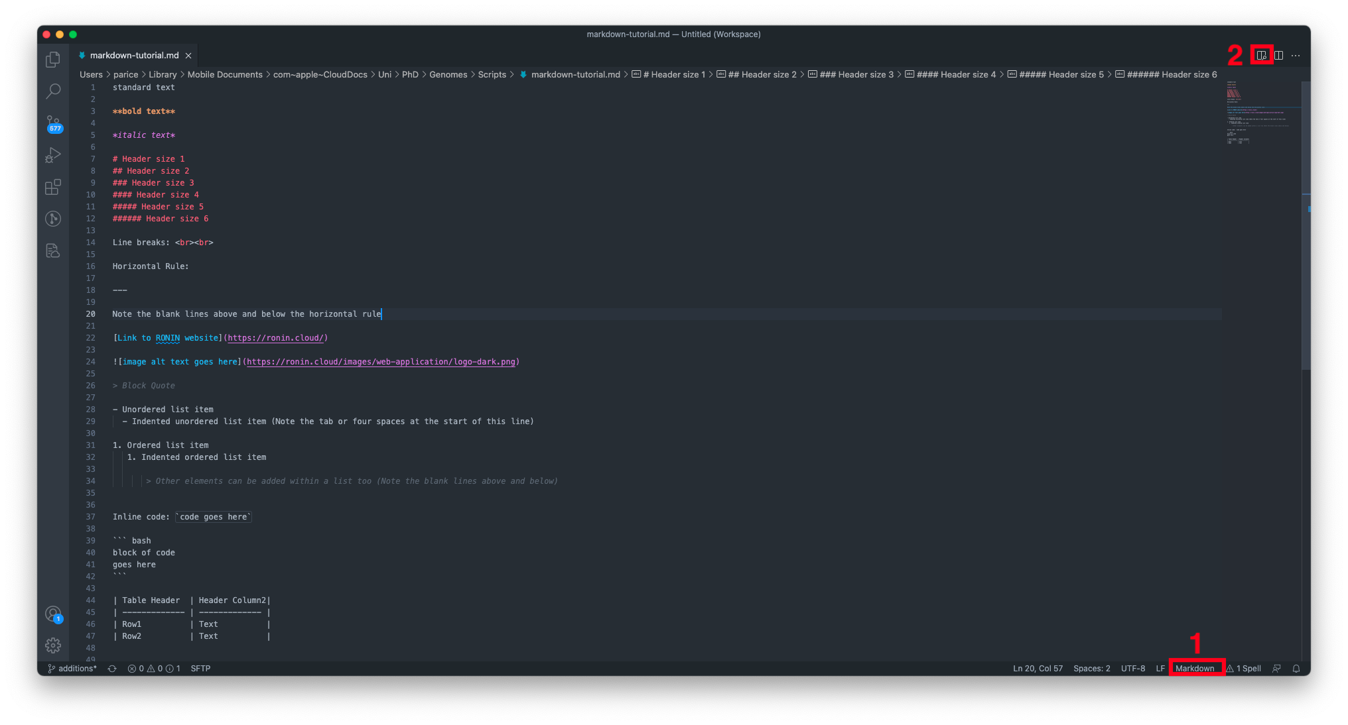The width and height of the screenshot is (1348, 725).
Task: Open the Manage gear icon
Action: click(53, 645)
